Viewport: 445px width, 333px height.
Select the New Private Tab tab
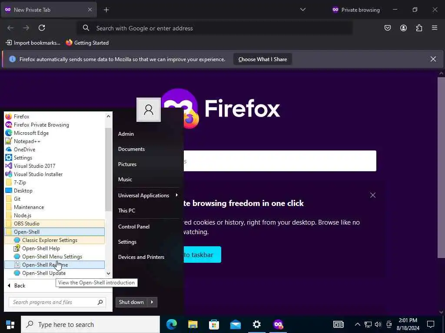click(x=48, y=10)
